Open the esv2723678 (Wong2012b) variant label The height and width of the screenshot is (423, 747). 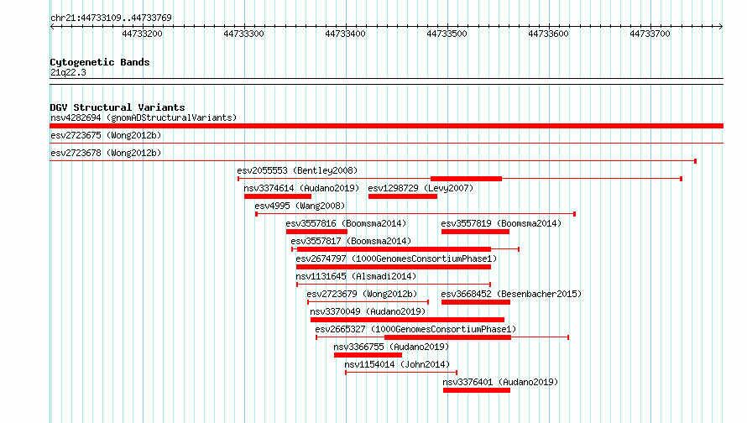(x=106, y=153)
